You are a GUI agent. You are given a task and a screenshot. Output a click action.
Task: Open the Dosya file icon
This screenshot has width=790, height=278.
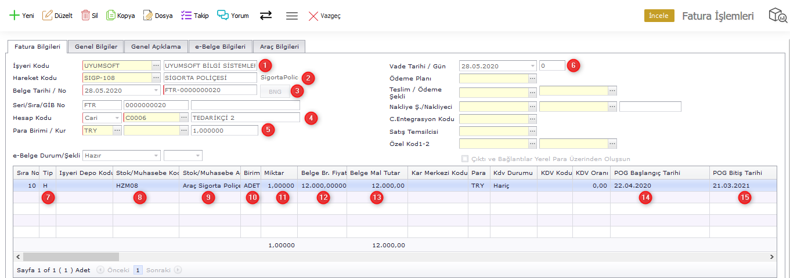click(x=148, y=16)
